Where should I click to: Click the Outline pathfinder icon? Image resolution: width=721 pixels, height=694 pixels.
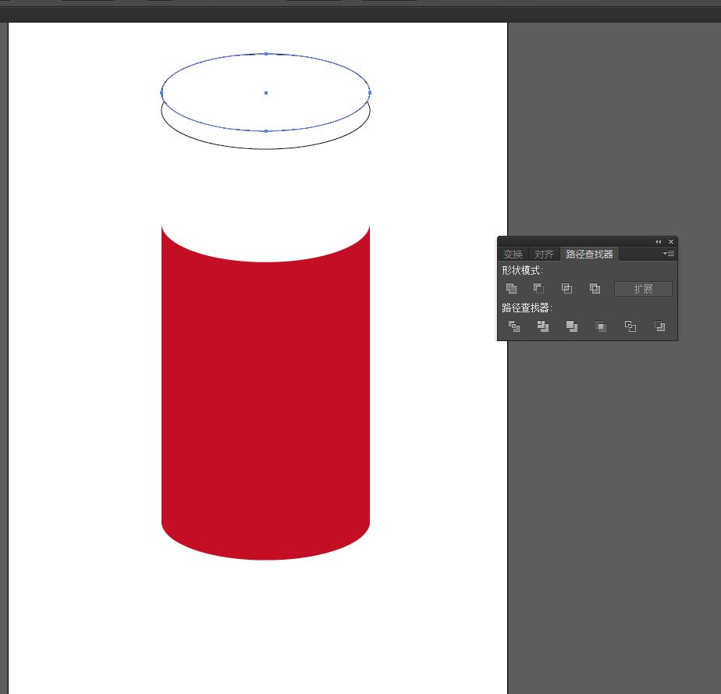coord(630,326)
